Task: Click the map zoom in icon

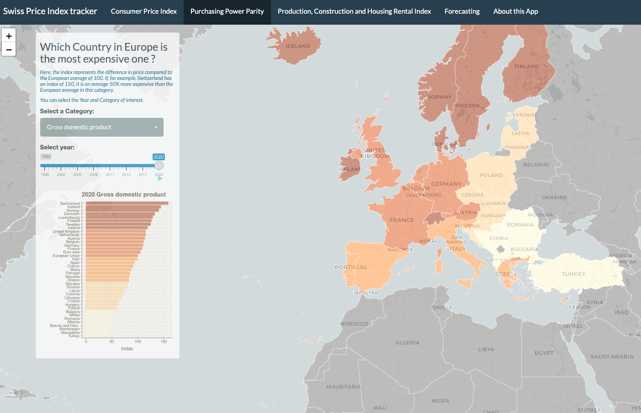Action: coord(9,35)
